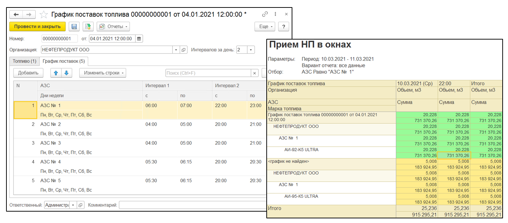The width and height of the screenshot is (508, 223).
Task: Expand the Организация dropdown list
Action: point(176,50)
